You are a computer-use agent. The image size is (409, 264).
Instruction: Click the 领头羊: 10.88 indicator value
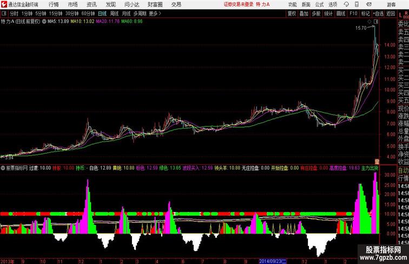227,168
